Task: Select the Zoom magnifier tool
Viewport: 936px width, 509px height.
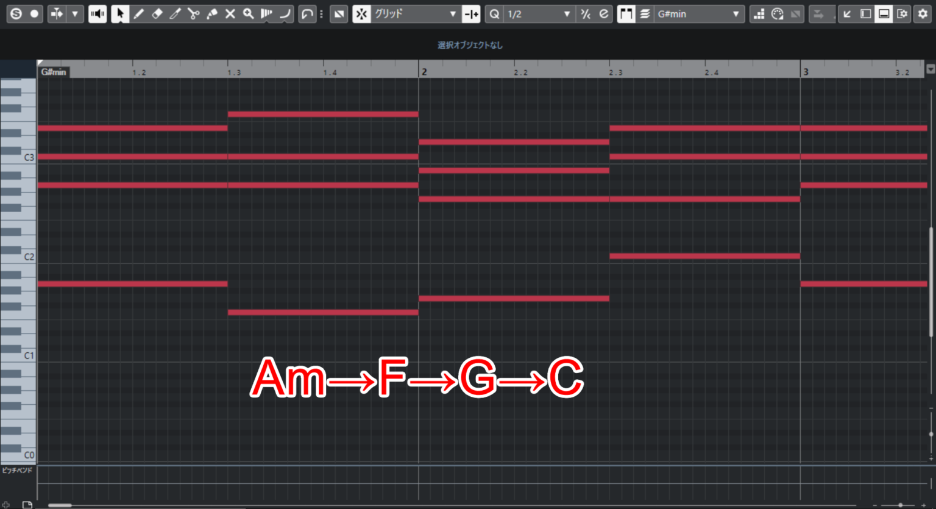Action: (x=248, y=13)
